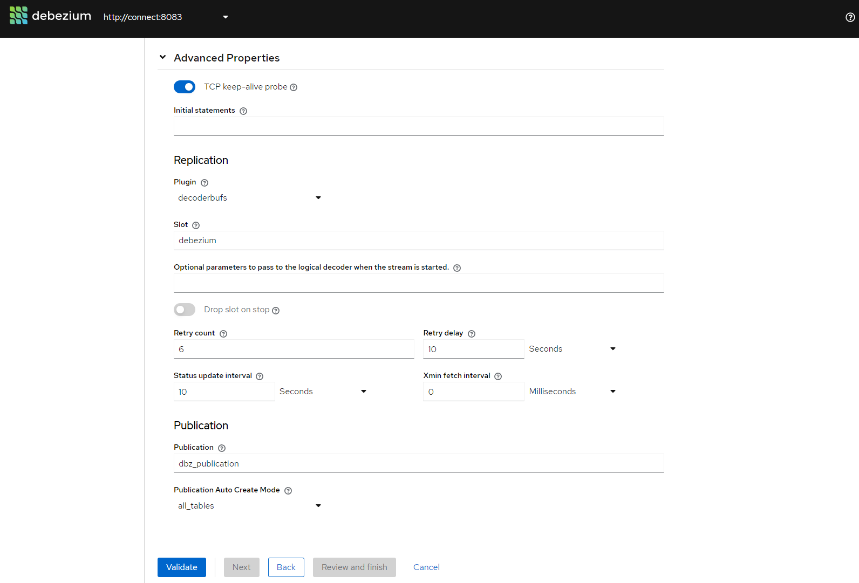Image resolution: width=859 pixels, height=583 pixels.
Task: Open the help icon in top bar
Action: tap(850, 17)
